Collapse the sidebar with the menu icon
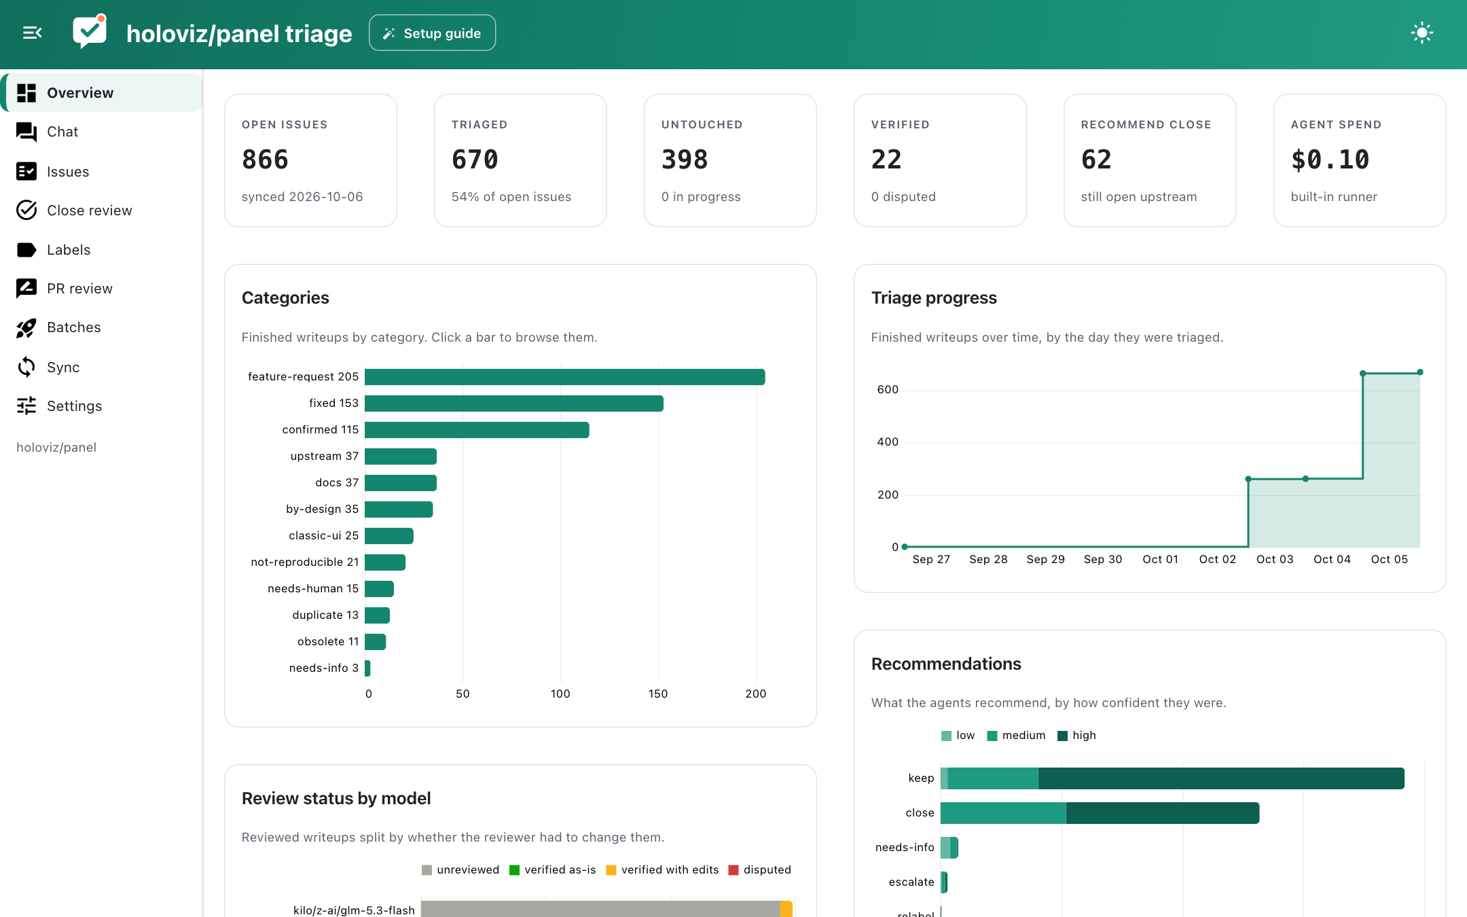1467x917 pixels. tap(33, 33)
